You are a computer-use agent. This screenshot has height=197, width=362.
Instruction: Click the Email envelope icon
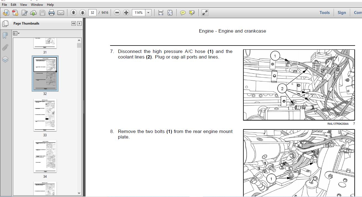[x=61, y=12]
